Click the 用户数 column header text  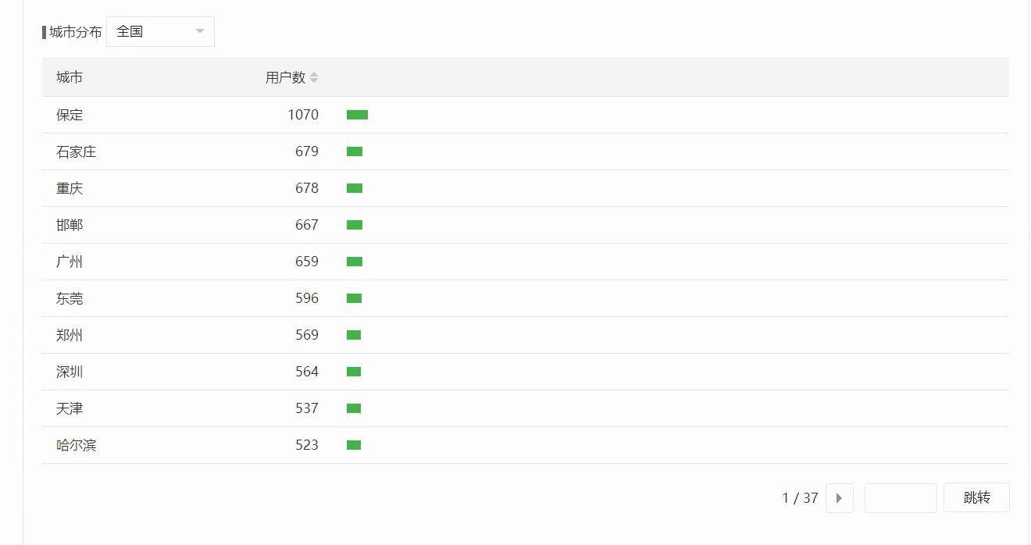click(x=285, y=77)
